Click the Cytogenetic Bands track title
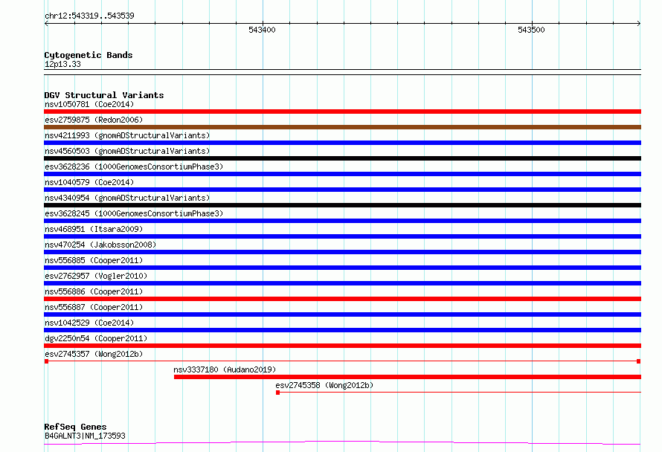 click(89, 55)
